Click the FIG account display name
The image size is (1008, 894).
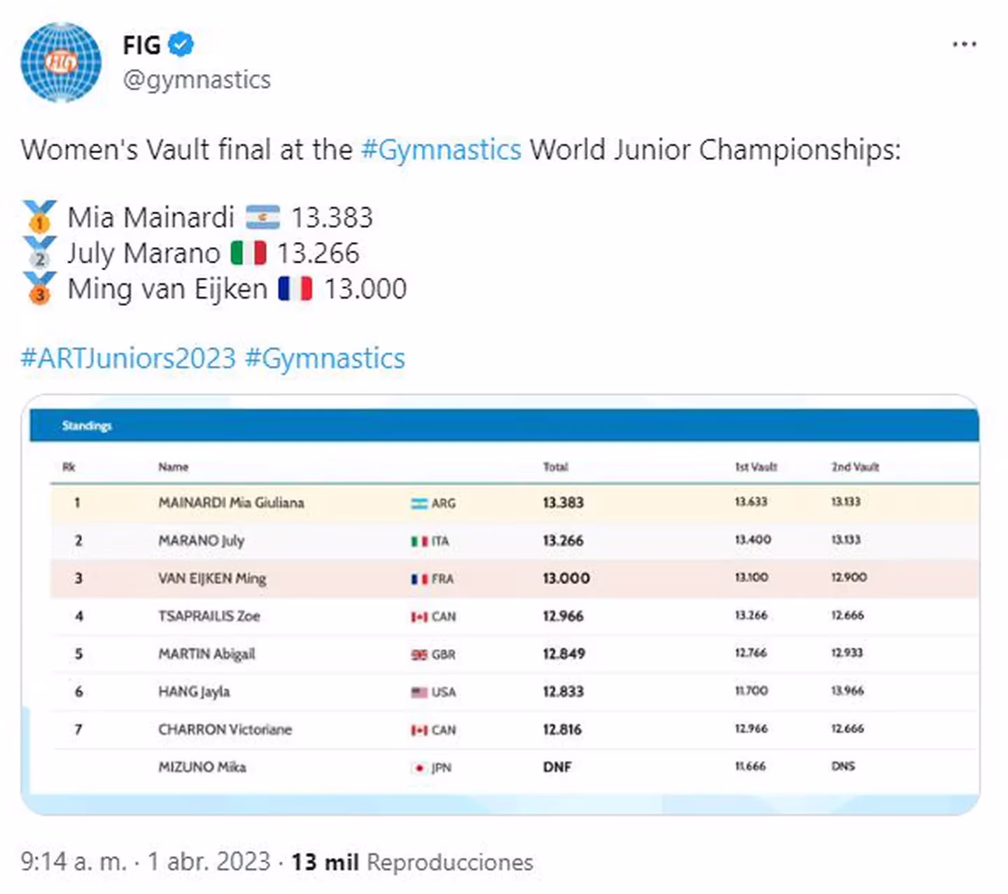click(x=141, y=45)
